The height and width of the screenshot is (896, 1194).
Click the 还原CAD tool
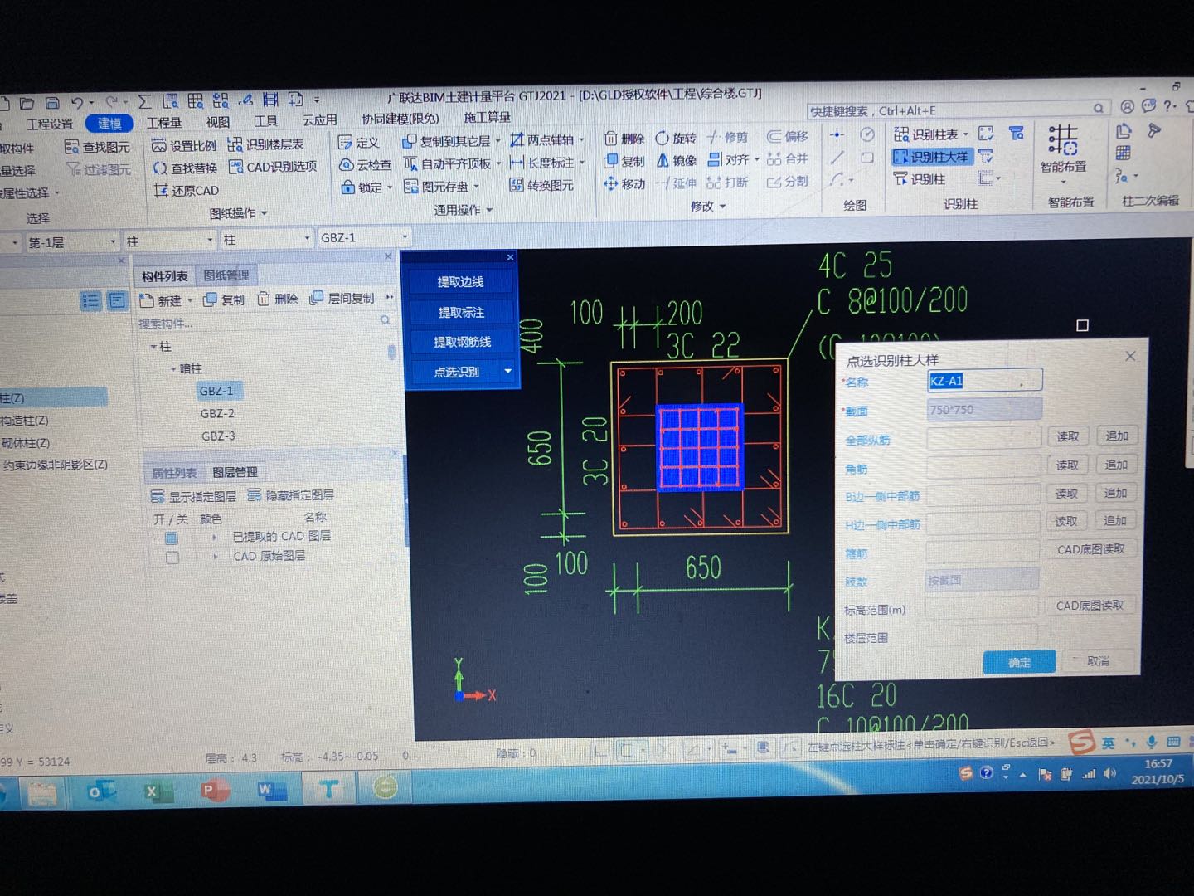tap(187, 191)
